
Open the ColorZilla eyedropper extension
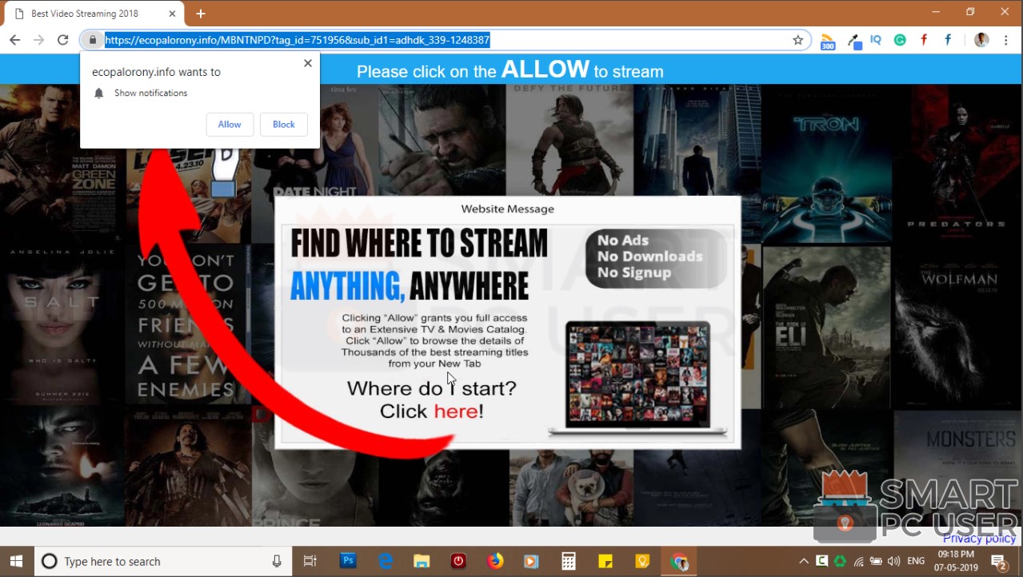[854, 40]
